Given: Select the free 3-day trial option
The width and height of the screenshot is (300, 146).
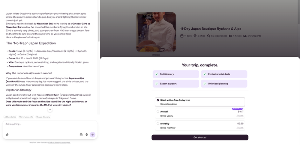Looking at the screenshot, I should [x=200, y=102].
